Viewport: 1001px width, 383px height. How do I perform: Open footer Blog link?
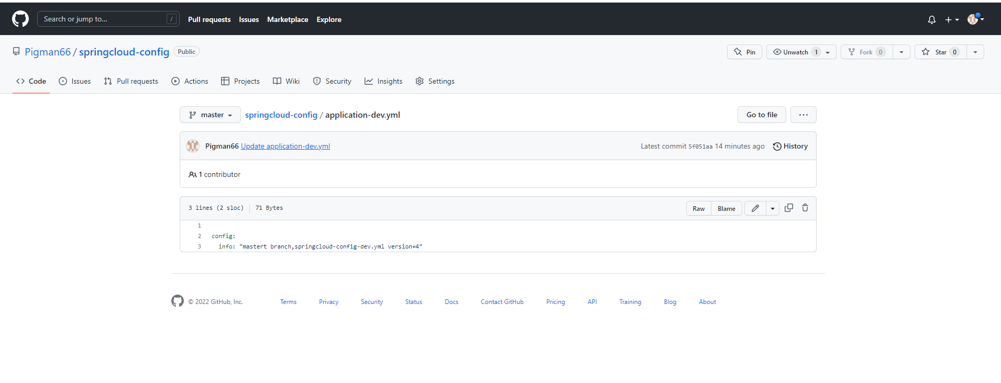[670, 302]
